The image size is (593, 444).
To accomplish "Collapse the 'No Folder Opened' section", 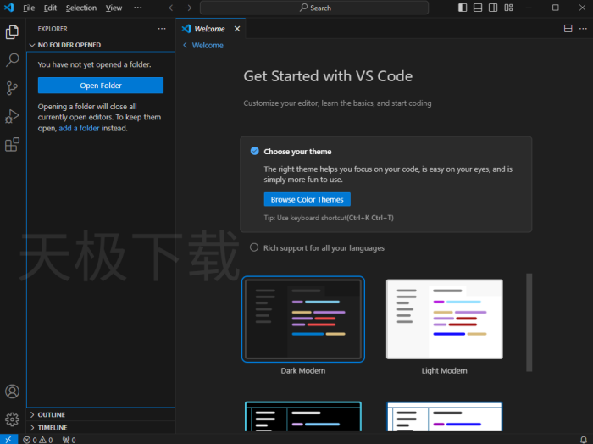I will click(69, 45).
